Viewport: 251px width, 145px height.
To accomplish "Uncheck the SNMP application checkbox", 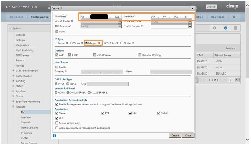I will pos(159,113).
